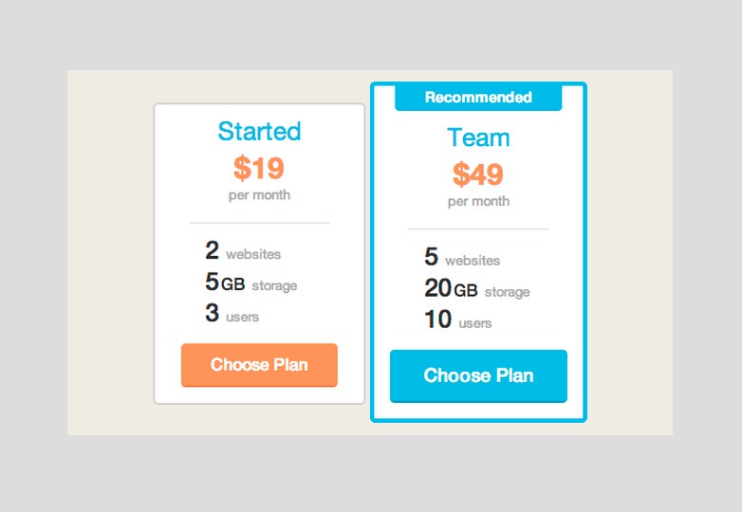Click the number 20 in Team storage
The image size is (742, 512).
437,288
